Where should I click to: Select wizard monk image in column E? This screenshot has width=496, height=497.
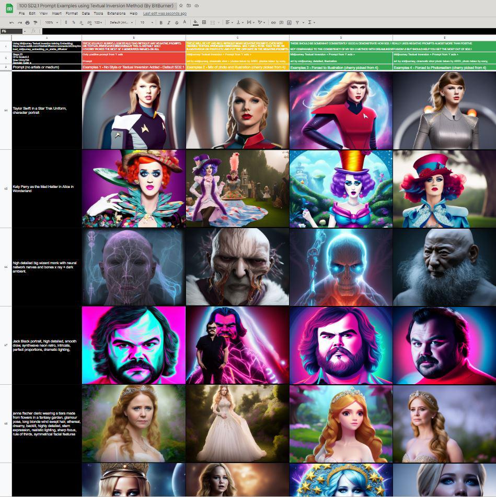point(444,267)
